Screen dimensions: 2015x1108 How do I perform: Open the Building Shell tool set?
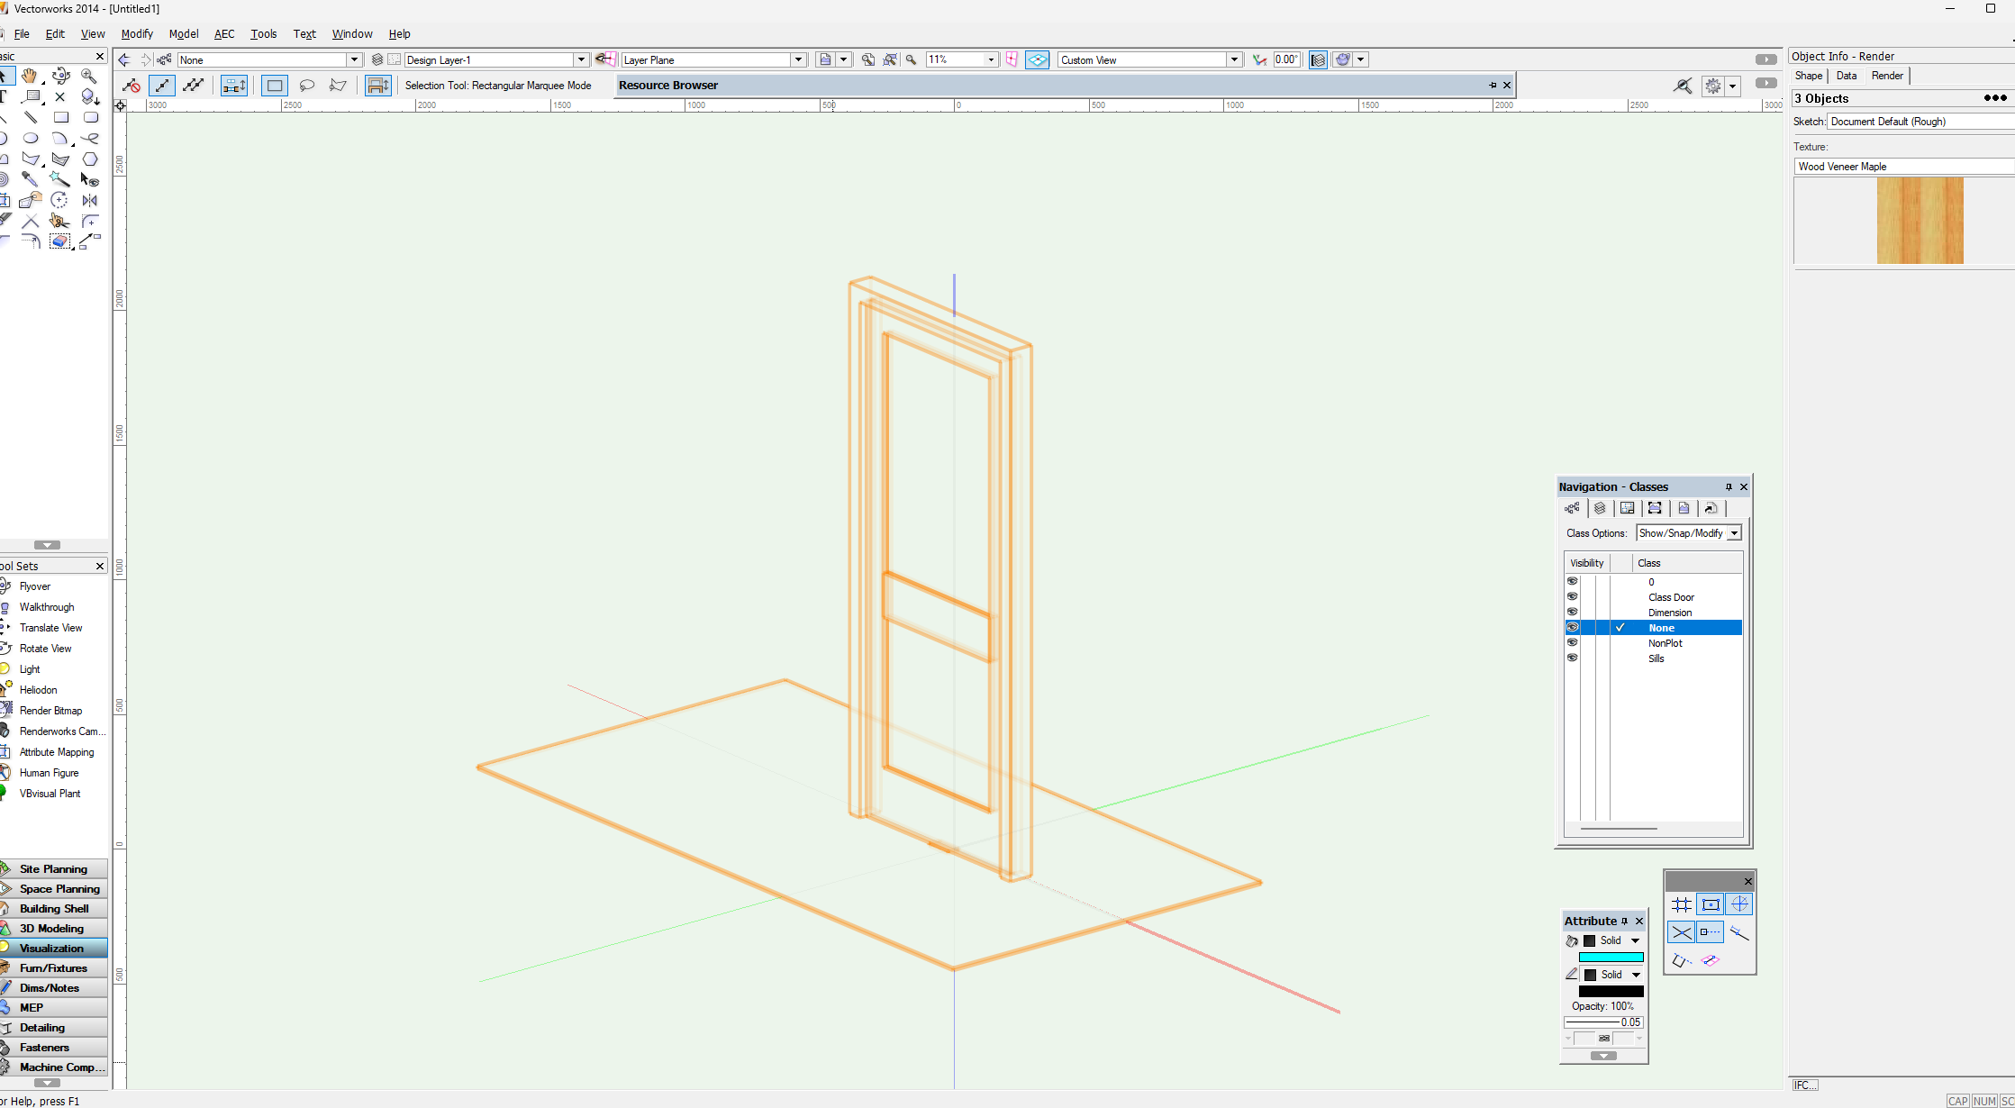point(54,909)
